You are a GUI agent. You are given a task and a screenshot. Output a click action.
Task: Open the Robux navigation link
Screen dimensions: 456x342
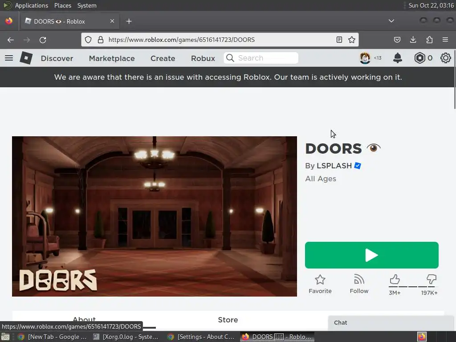click(203, 58)
